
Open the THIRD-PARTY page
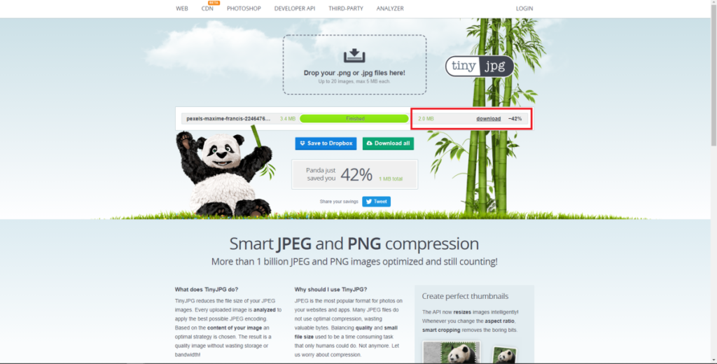pos(346,8)
